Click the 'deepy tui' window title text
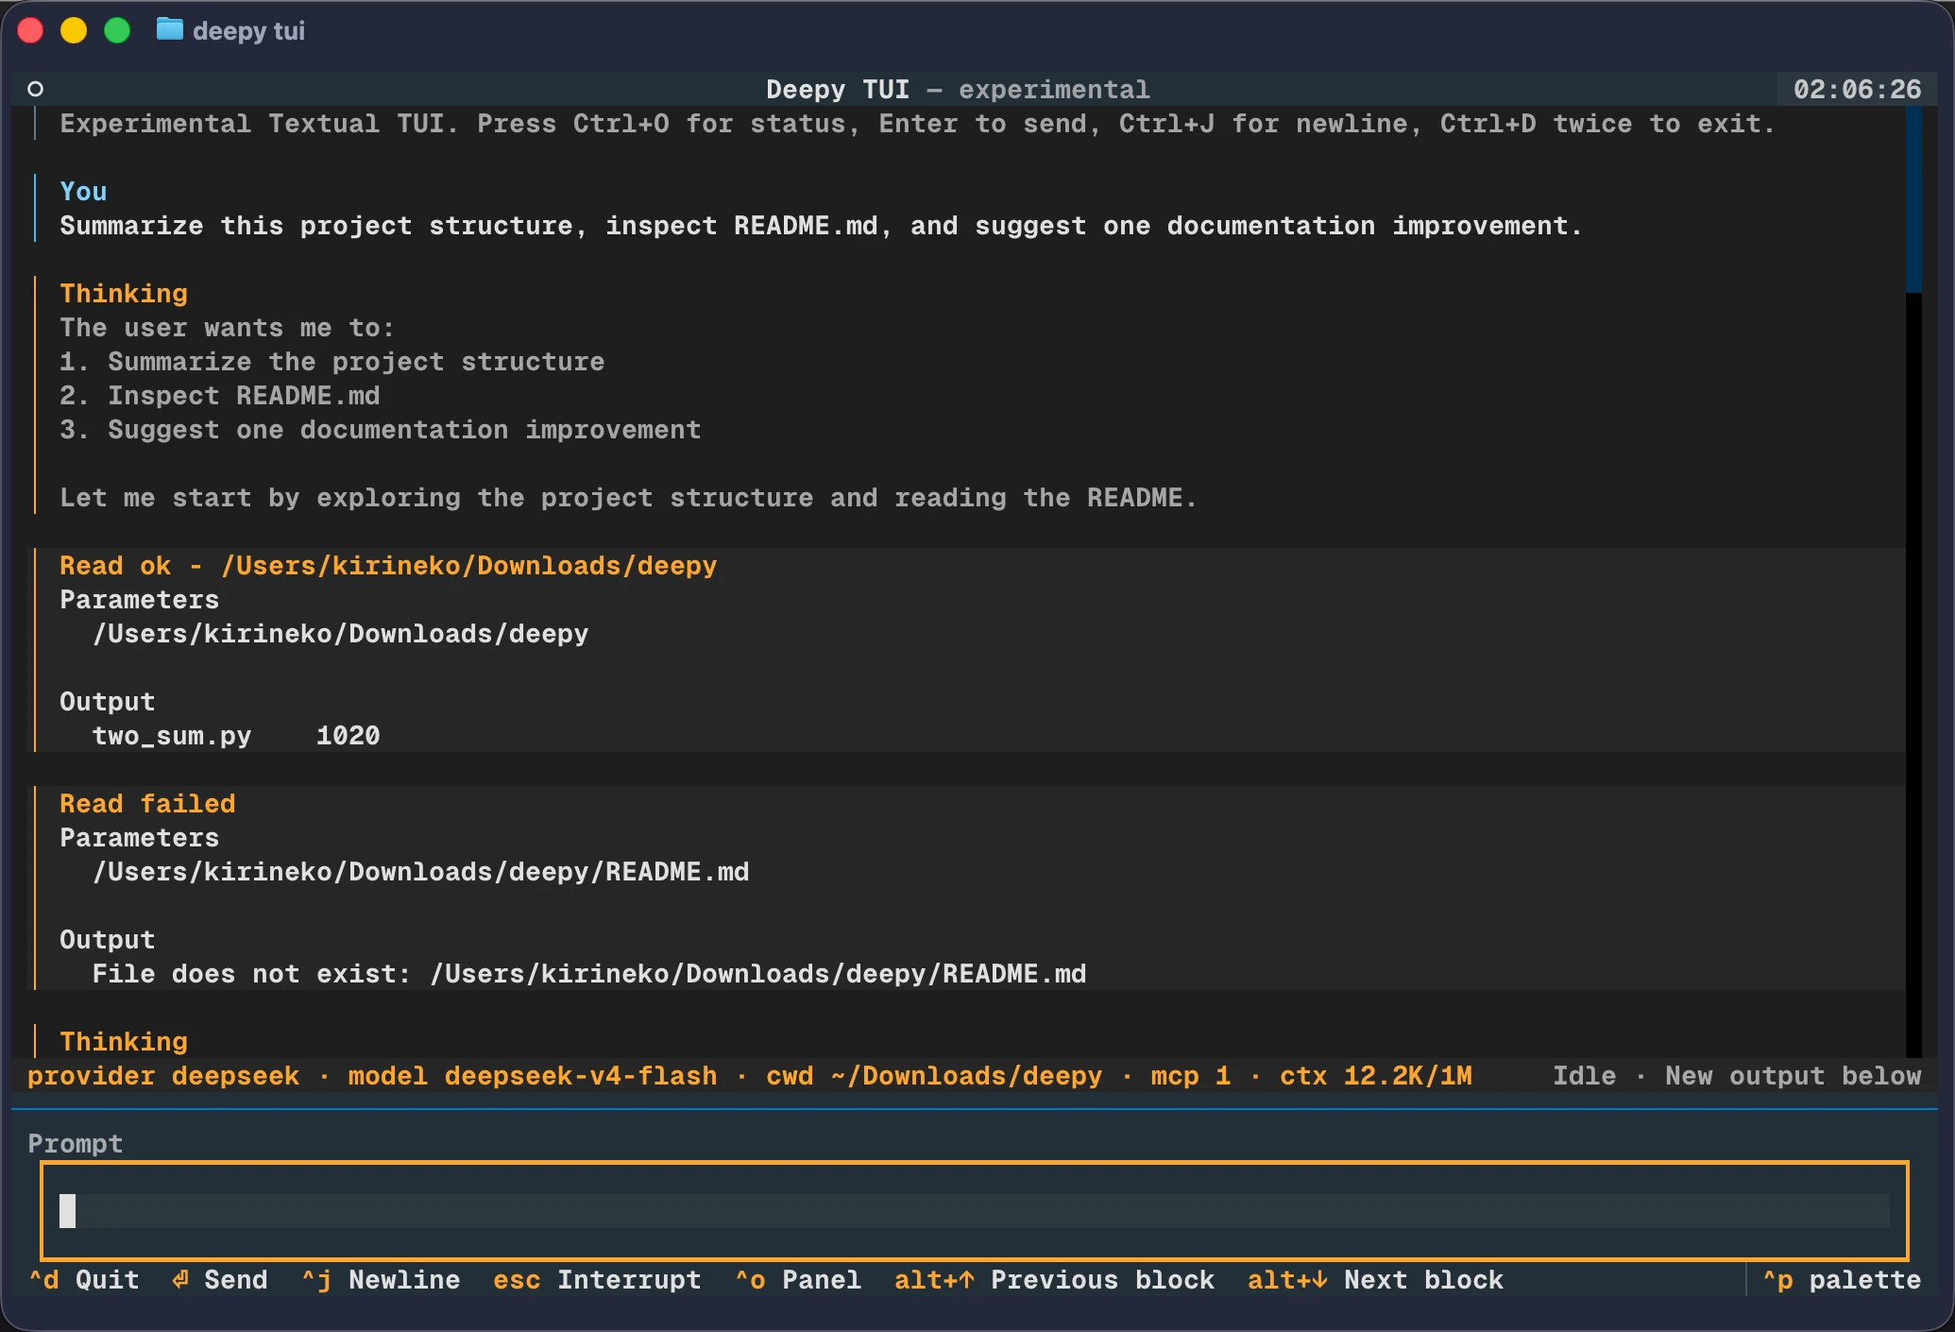Screen dimensions: 1955x1332 [249, 31]
